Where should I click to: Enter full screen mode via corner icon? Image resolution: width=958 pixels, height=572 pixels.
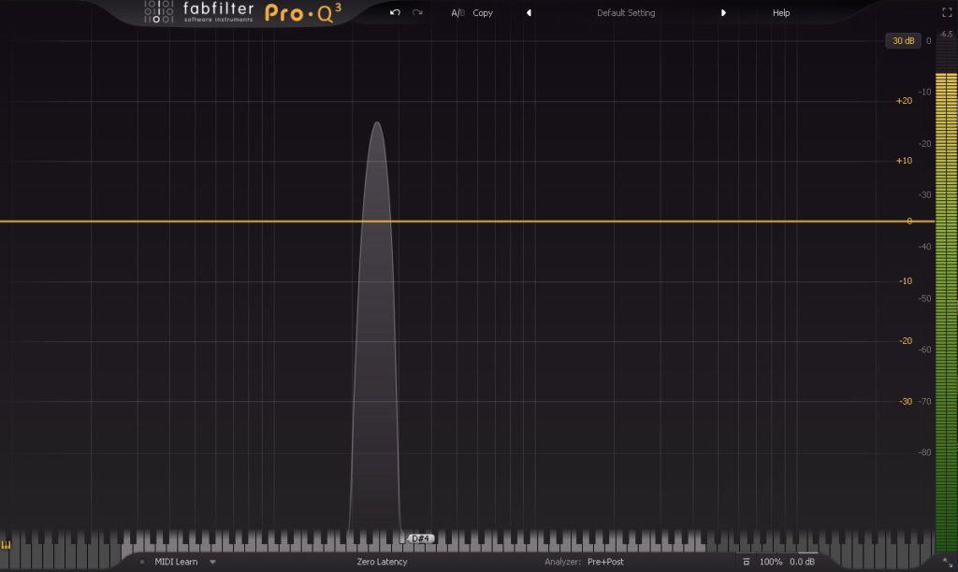pyautogui.click(x=947, y=13)
